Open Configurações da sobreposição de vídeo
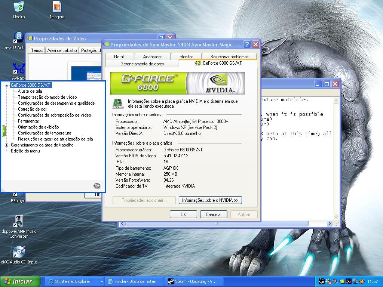The height and width of the screenshot is (287, 383). tap(55, 115)
